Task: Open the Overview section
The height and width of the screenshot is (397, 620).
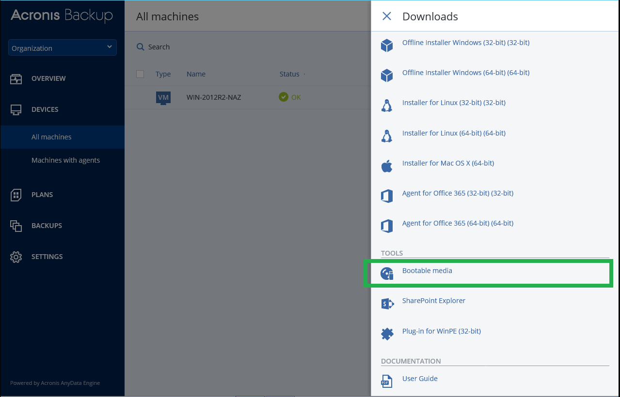Action: click(48, 78)
